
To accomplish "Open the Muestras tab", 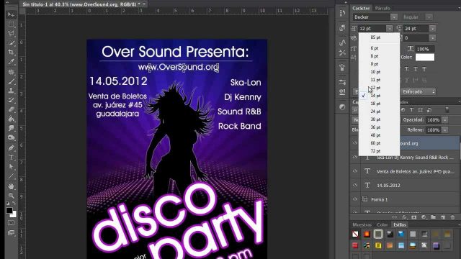I will coord(362,224).
